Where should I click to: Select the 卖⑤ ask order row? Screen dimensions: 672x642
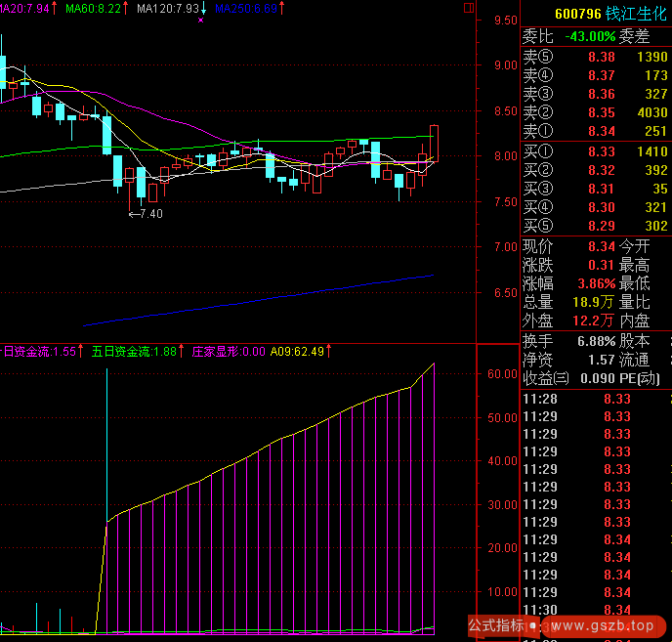click(x=596, y=58)
